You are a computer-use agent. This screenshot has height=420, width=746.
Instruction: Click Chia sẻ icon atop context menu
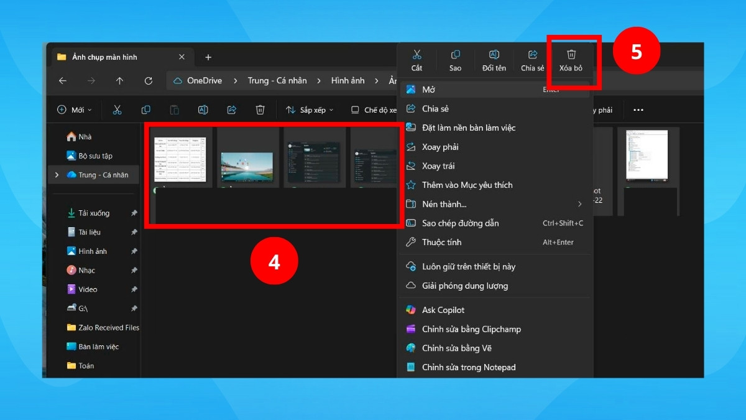point(532,55)
